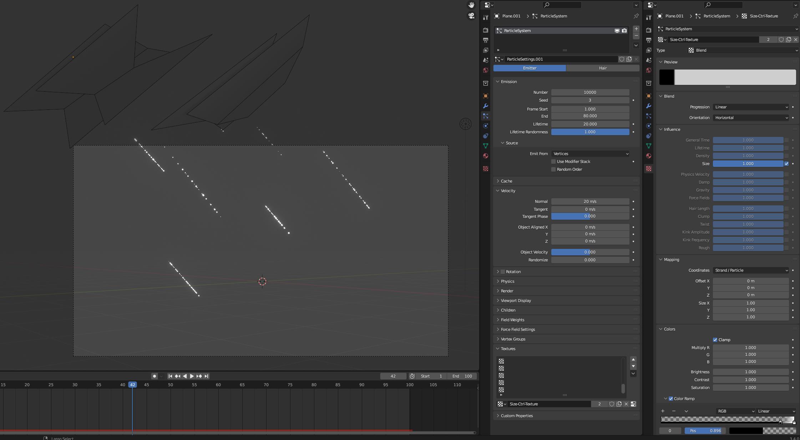Open the Progression Linear dropdown
800x440 pixels.
point(751,107)
